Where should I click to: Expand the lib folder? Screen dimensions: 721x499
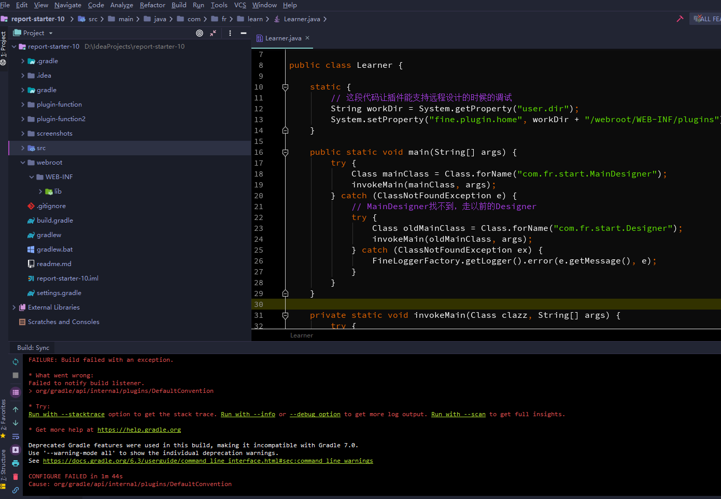[x=40, y=192]
